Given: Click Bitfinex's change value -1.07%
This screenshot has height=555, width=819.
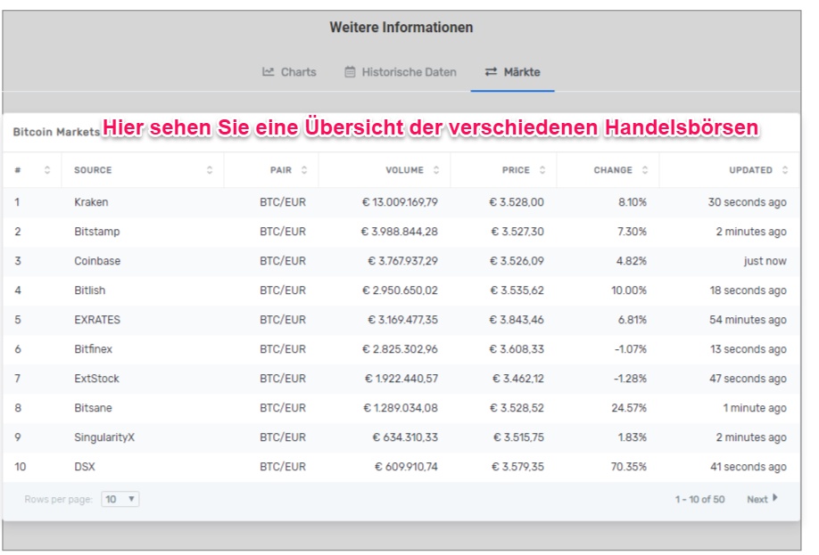Looking at the screenshot, I should click(x=631, y=349).
